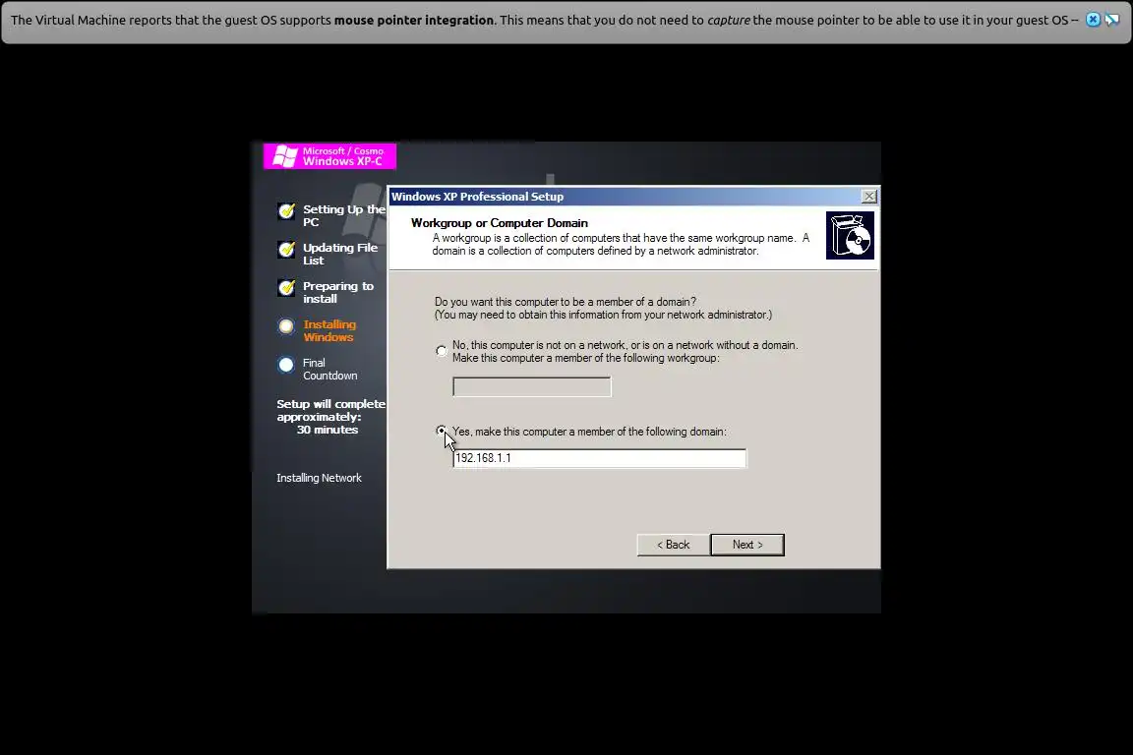Image resolution: width=1133 pixels, height=755 pixels.
Task: Click the Next > button
Action: pyautogui.click(x=747, y=545)
